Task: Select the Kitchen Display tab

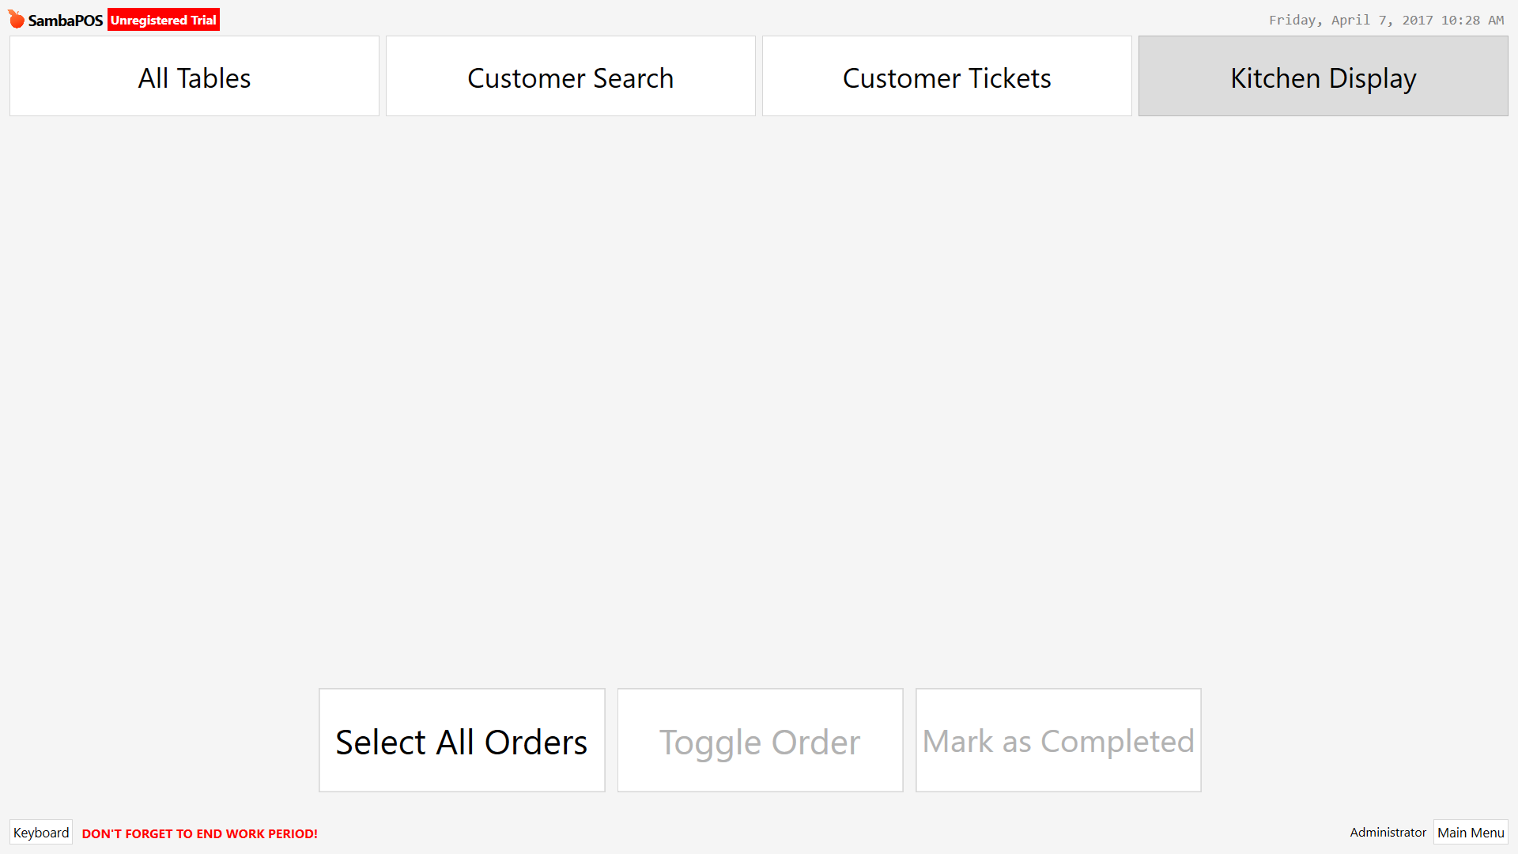Action: point(1324,76)
